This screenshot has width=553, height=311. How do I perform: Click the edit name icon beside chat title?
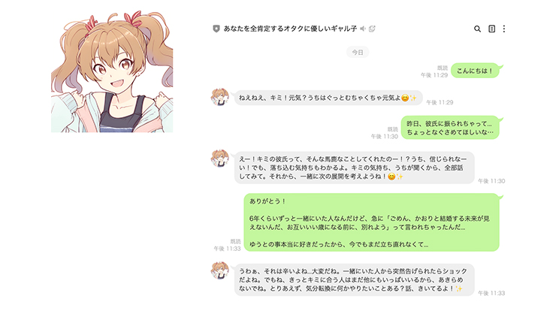pyautogui.click(x=372, y=29)
